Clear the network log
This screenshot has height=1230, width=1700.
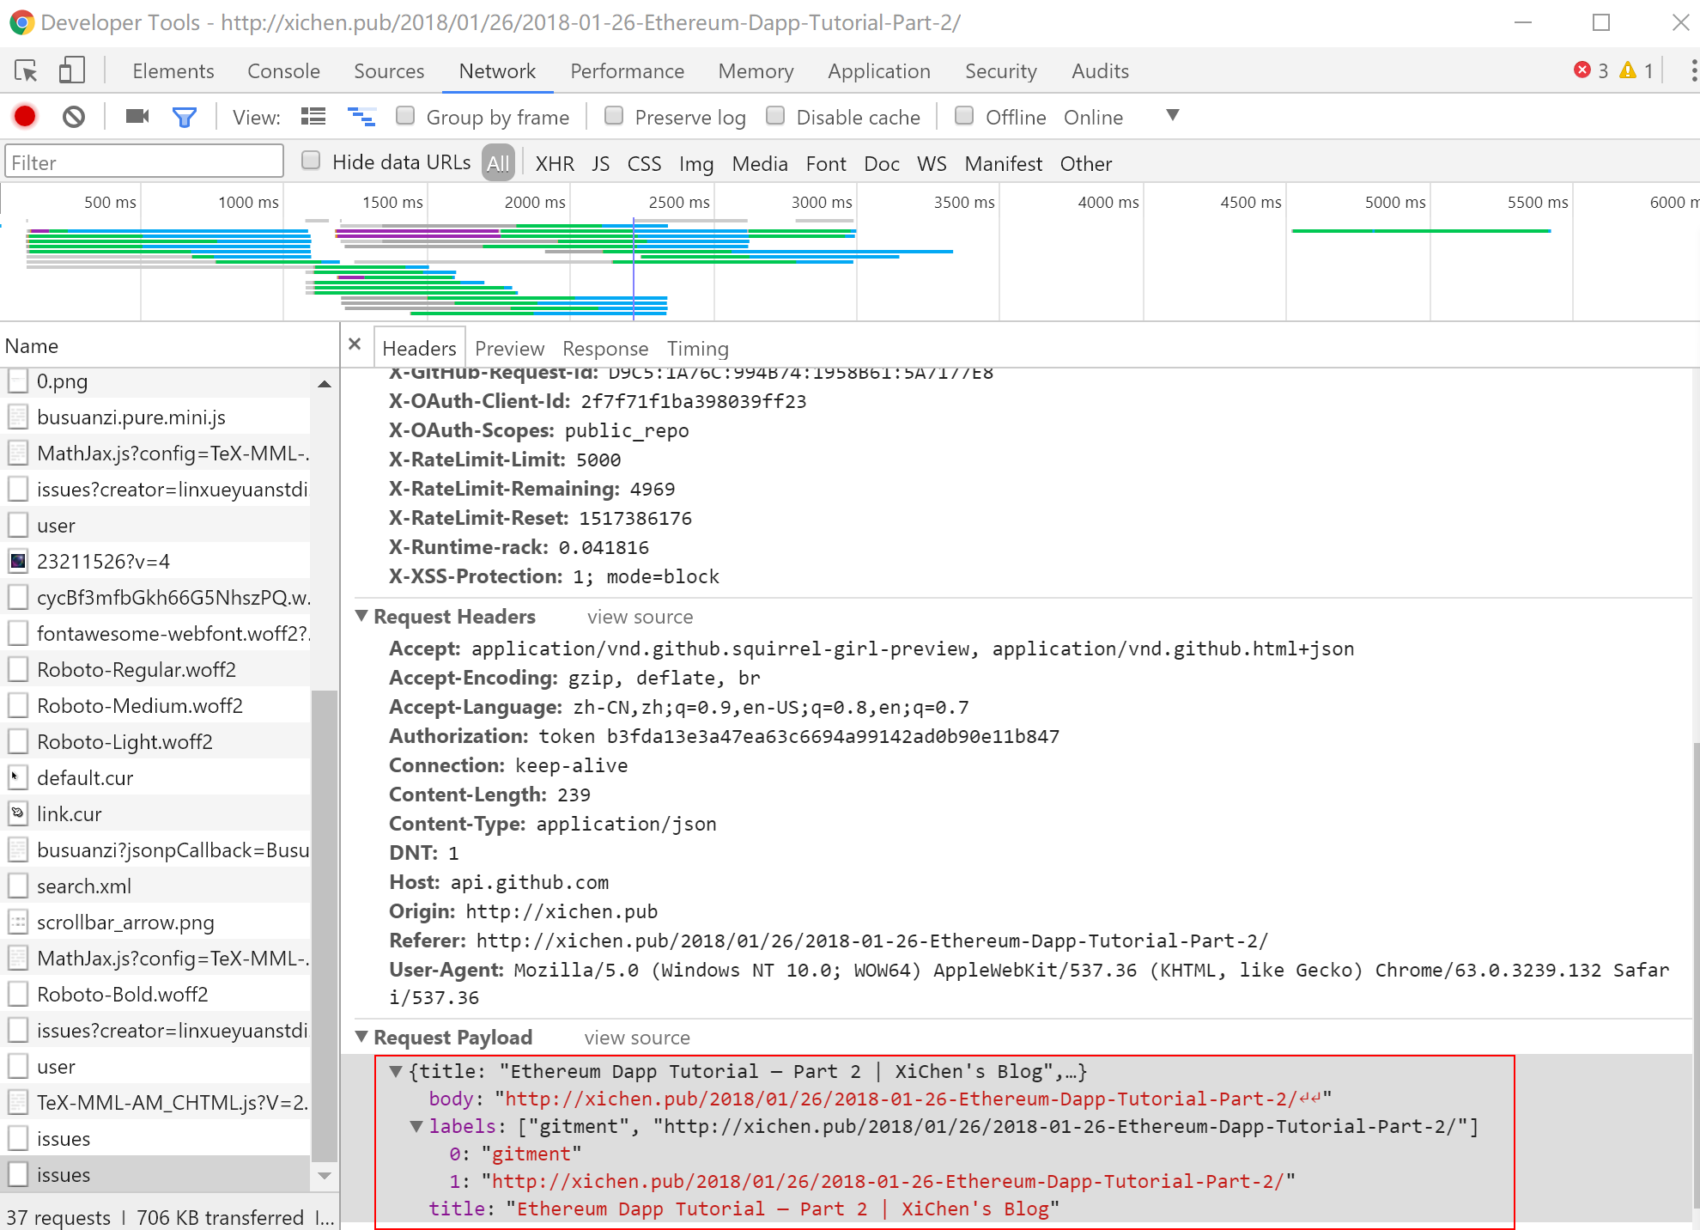[x=74, y=116]
